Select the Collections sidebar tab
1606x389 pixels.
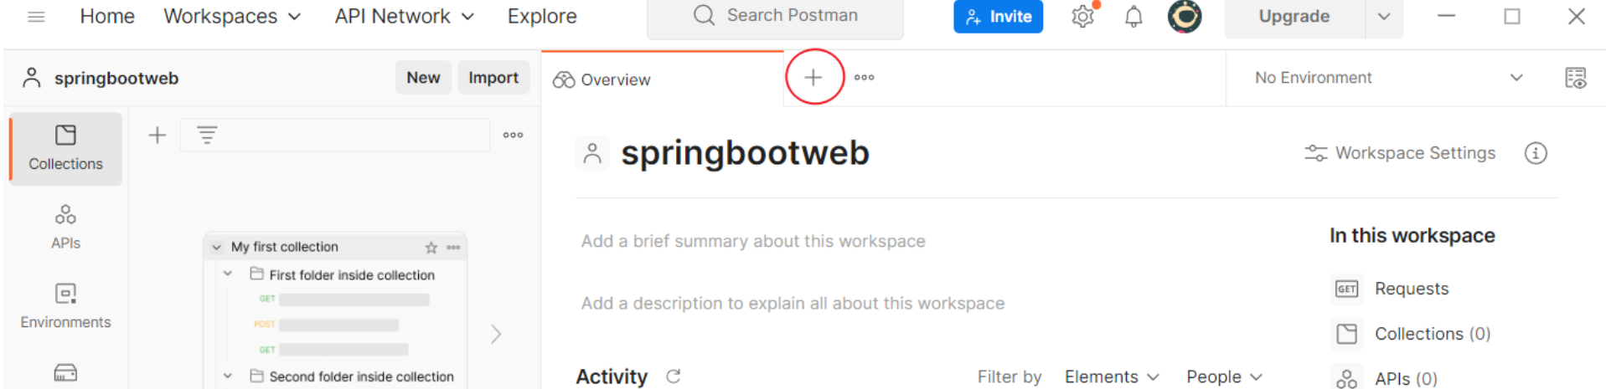[66, 148]
